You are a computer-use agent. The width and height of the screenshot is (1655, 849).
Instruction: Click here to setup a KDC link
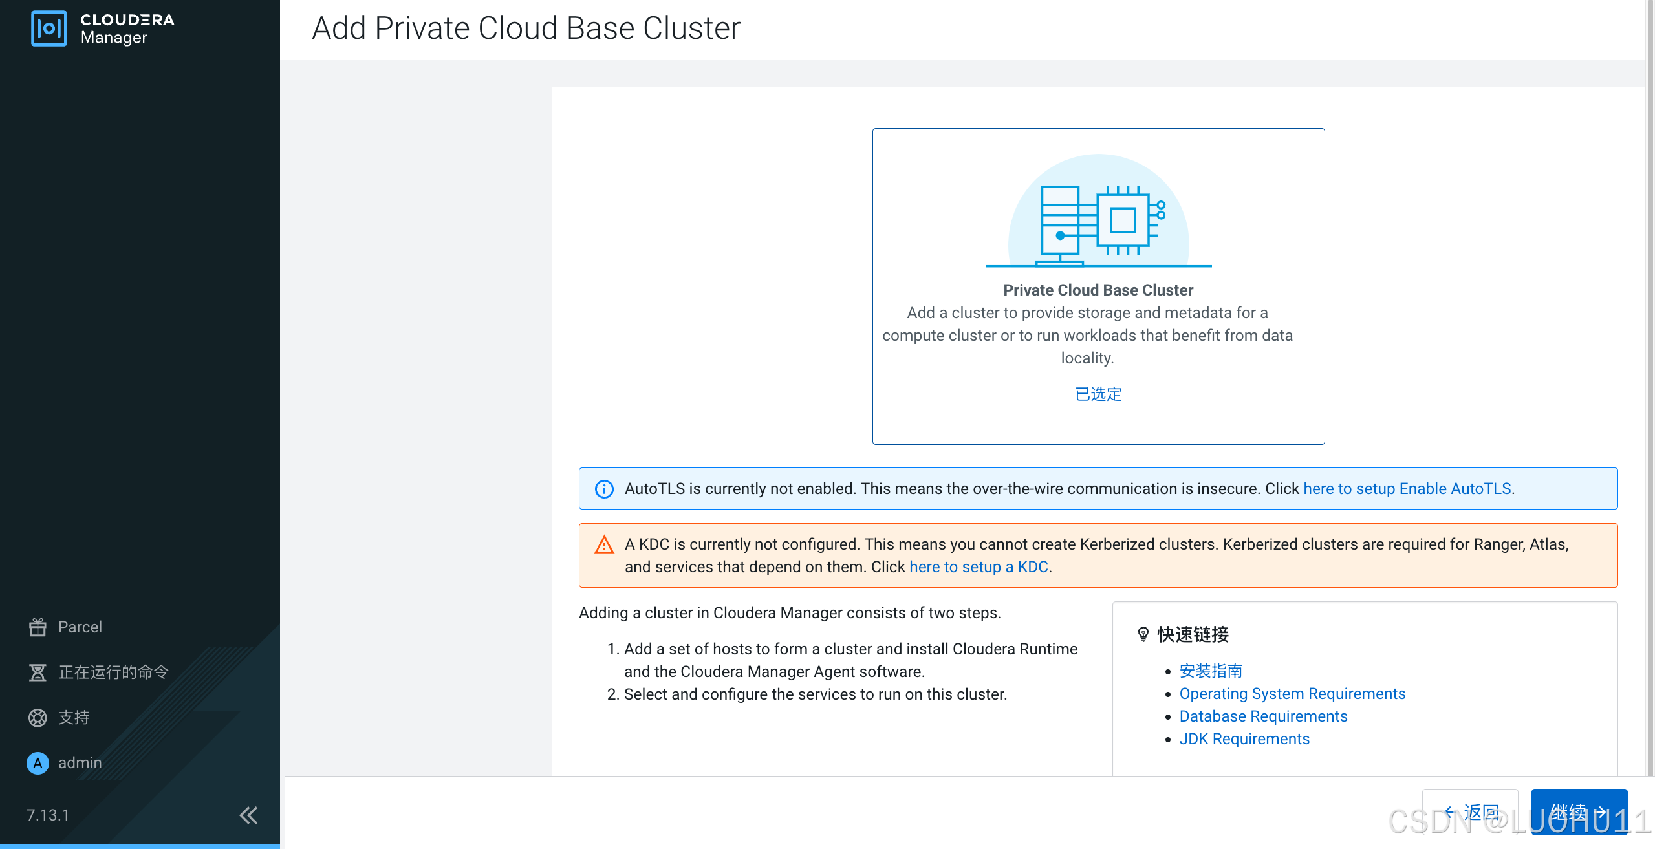coord(978,567)
